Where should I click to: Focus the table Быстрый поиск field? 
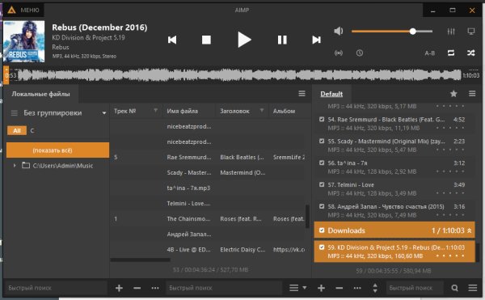pos(224,288)
